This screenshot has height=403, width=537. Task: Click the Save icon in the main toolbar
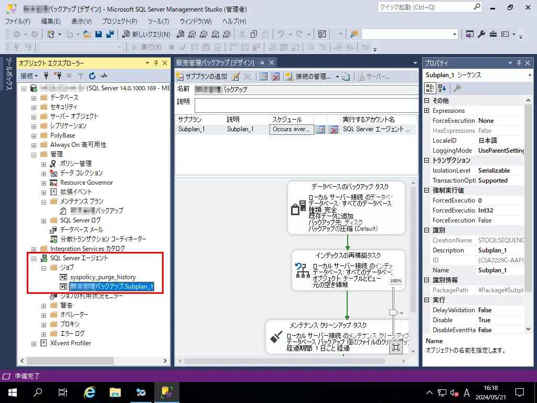(99, 34)
